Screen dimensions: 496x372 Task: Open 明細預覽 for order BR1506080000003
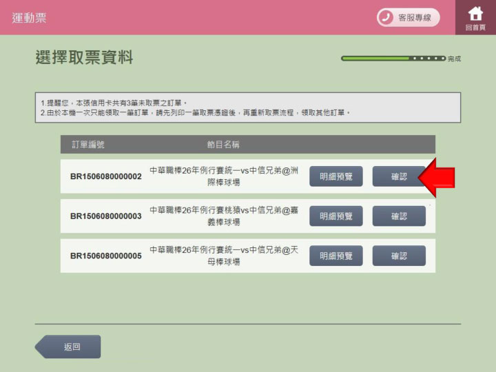[x=336, y=216]
